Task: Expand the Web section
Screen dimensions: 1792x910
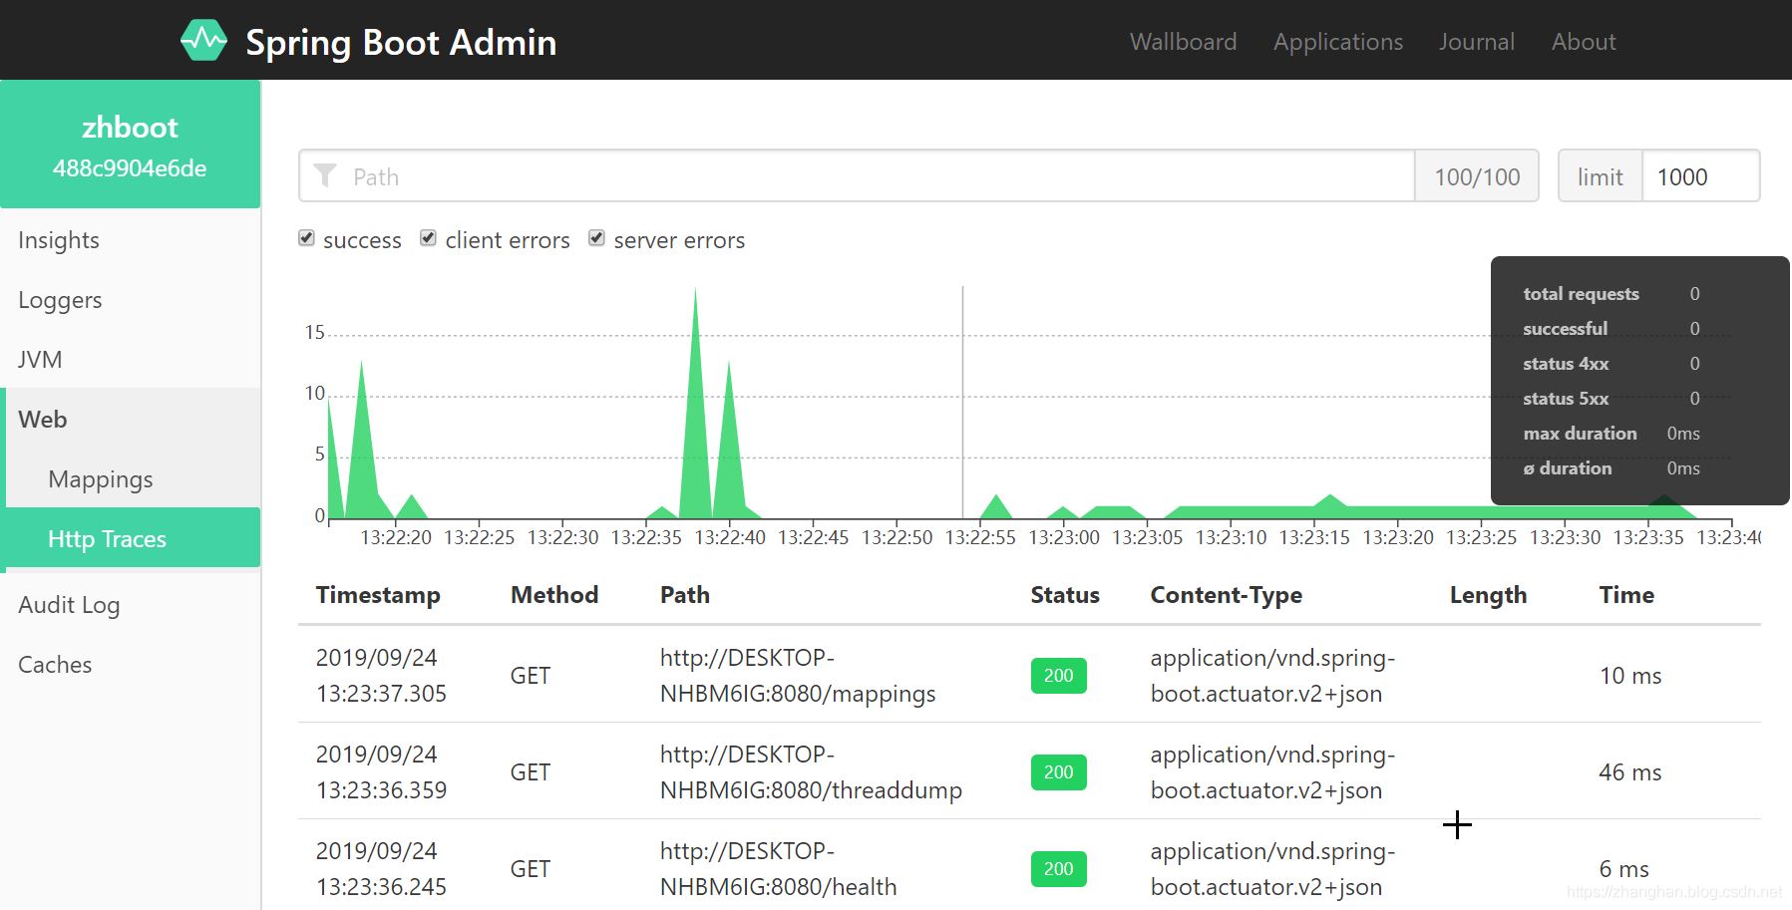Action: point(43,419)
